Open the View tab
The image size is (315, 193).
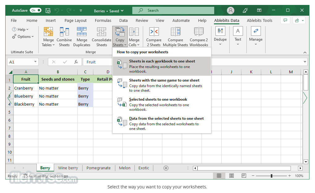(160, 20)
